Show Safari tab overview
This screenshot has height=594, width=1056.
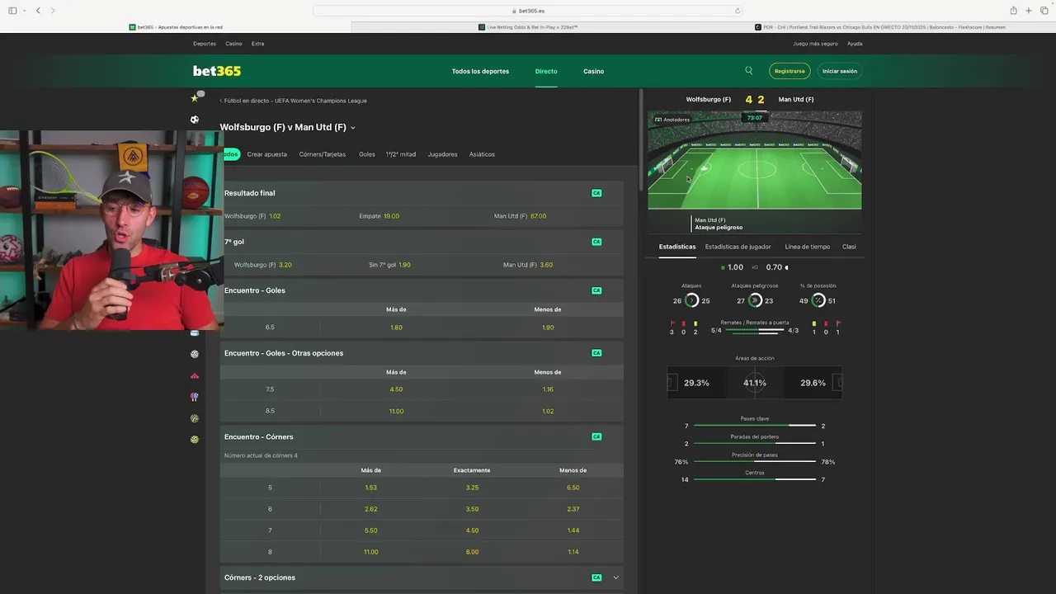pyautogui.click(x=1044, y=11)
